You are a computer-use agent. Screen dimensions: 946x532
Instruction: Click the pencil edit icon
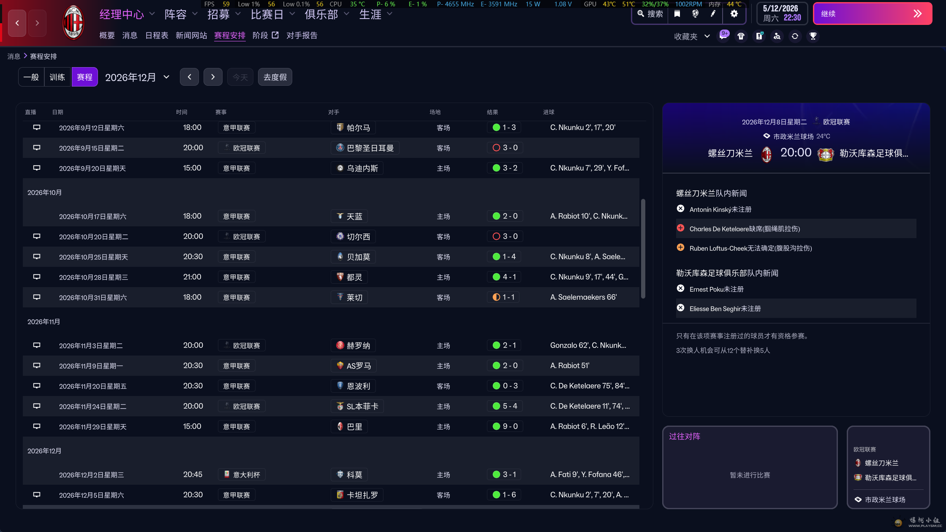tap(713, 14)
